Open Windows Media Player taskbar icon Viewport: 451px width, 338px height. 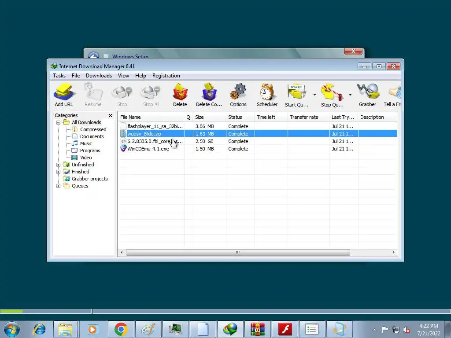pyautogui.click(x=93, y=329)
